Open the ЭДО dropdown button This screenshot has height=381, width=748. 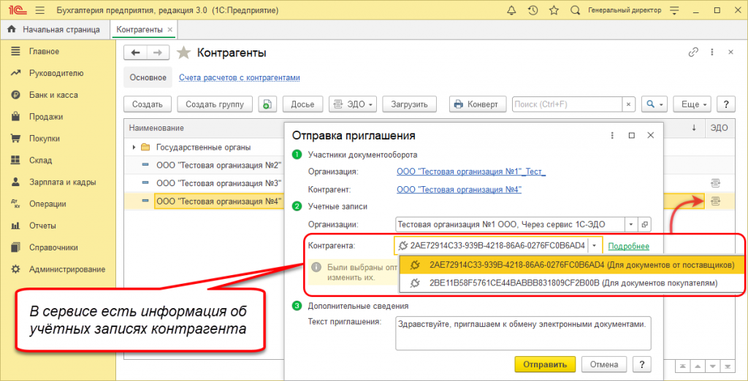point(354,104)
